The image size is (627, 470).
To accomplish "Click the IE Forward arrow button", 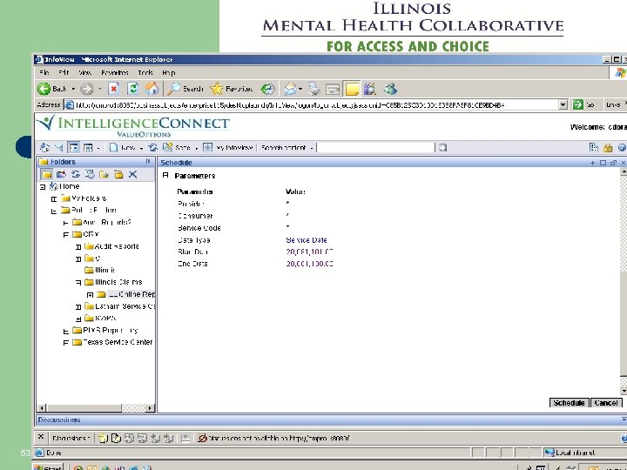I will pos(87,89).
